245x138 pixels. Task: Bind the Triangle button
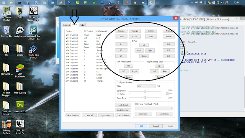coord(135,31)
